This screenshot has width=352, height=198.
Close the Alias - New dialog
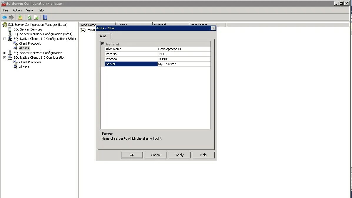(x=213, y=28)
